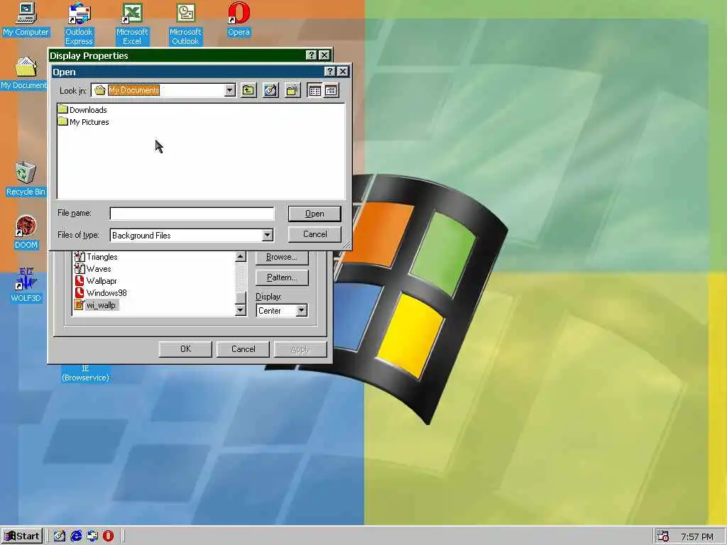
Task: Select My Documents desktop folder icon
Action: [24, 73]
